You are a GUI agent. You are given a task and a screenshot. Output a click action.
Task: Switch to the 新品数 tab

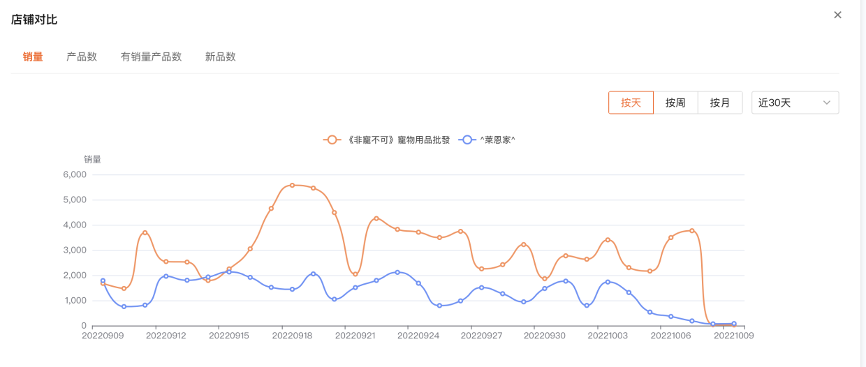pyautogui.click(x=221, y=57)
